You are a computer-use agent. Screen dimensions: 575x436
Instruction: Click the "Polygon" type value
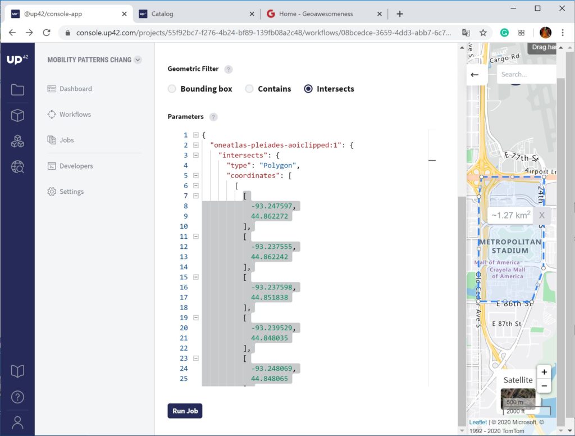pos(277,166)
